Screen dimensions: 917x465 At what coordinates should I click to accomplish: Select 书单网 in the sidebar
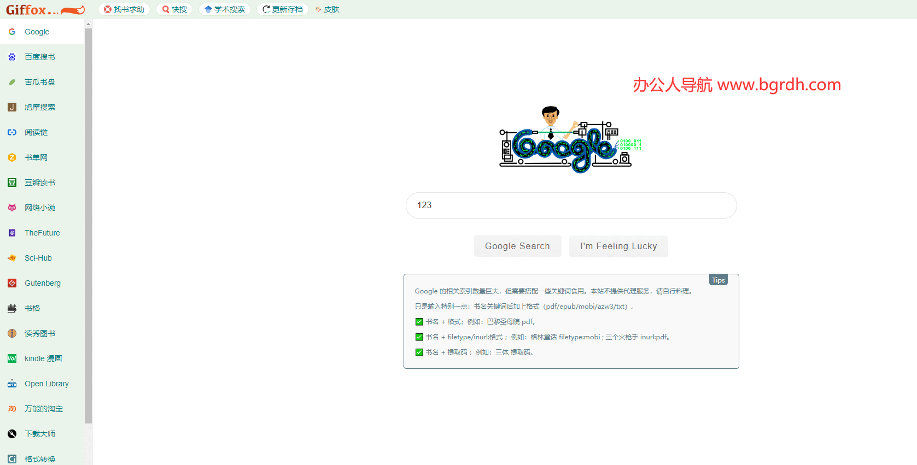coord(42,157)
